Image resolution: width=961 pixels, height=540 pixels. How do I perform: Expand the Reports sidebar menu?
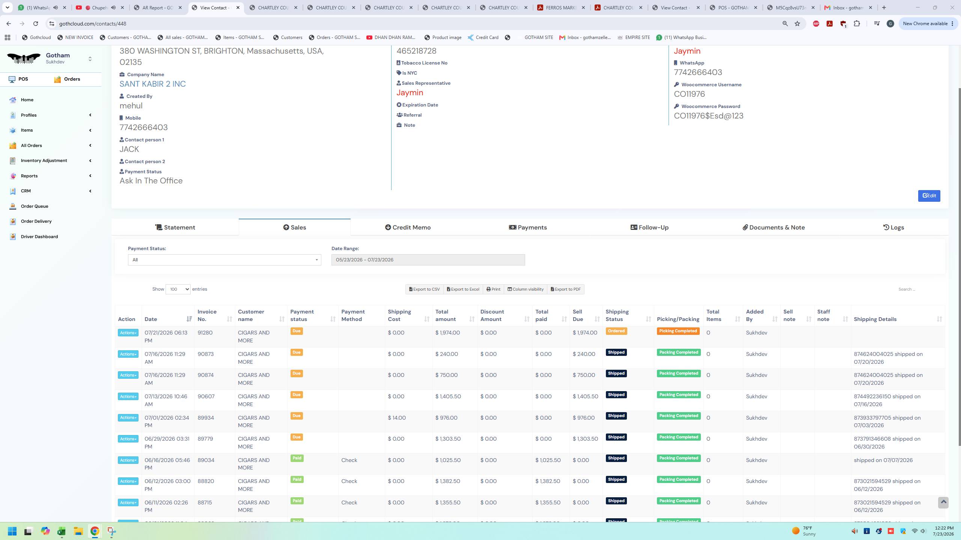[x=51, y=176]
